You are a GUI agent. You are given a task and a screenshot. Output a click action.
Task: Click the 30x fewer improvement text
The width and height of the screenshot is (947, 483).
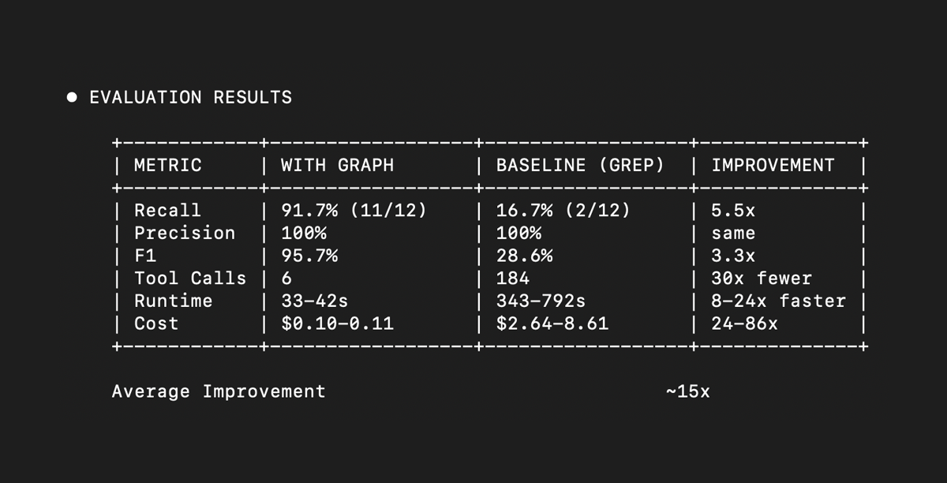pyautogui.click(x=761, y=279)
